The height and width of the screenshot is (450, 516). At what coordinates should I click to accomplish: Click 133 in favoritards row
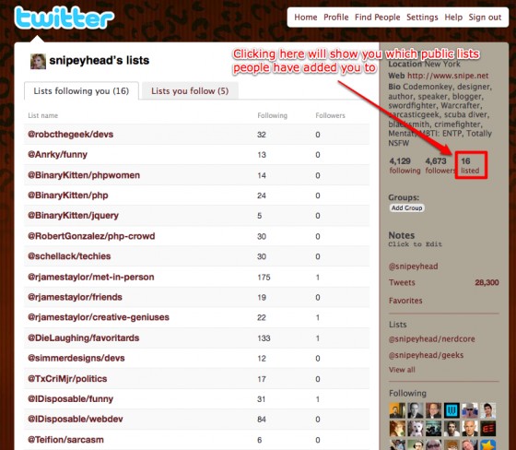click(x=264, y=338)
